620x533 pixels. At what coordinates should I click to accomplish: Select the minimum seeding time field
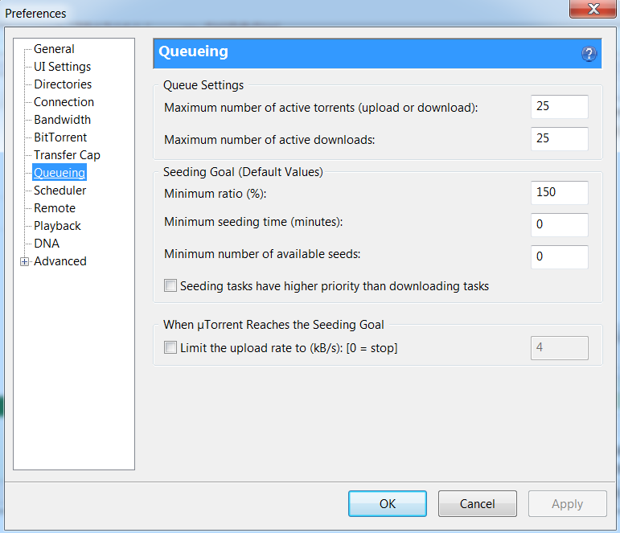(559, 224)
